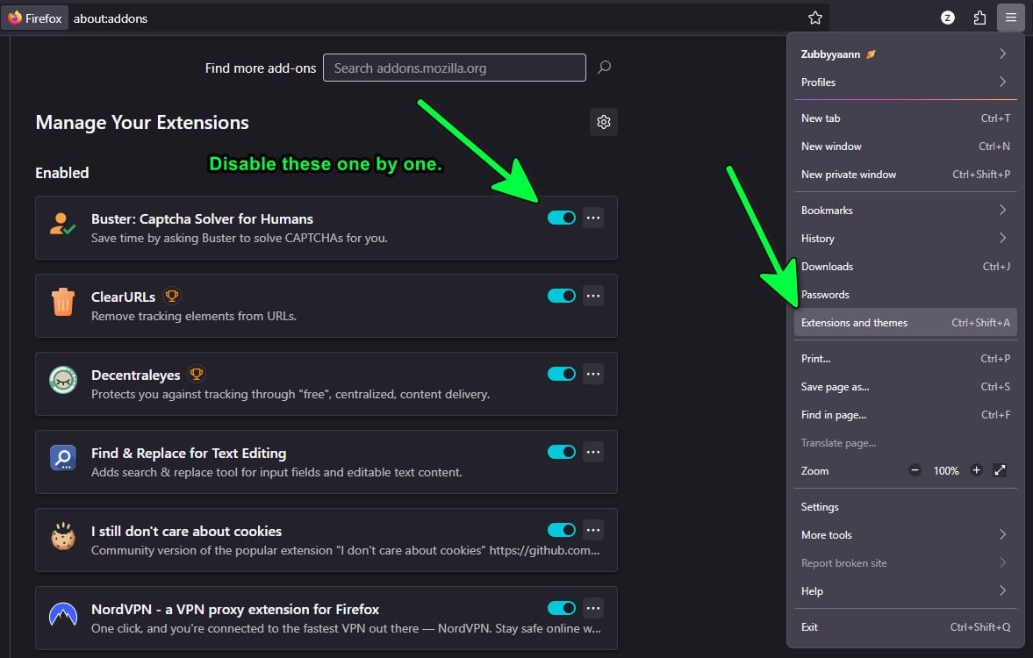Viewport: 1033px width, 658px height.
Task: Disable Buster: Captcha Solver for Humans
Action: 561,218
